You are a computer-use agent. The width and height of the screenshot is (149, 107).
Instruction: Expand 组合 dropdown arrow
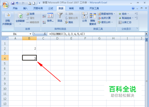(128, 14)
